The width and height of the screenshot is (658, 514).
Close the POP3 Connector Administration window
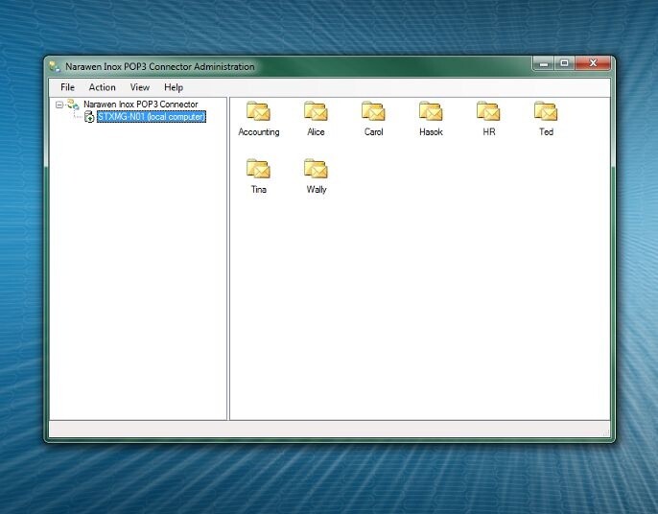(x=593, y=63)
